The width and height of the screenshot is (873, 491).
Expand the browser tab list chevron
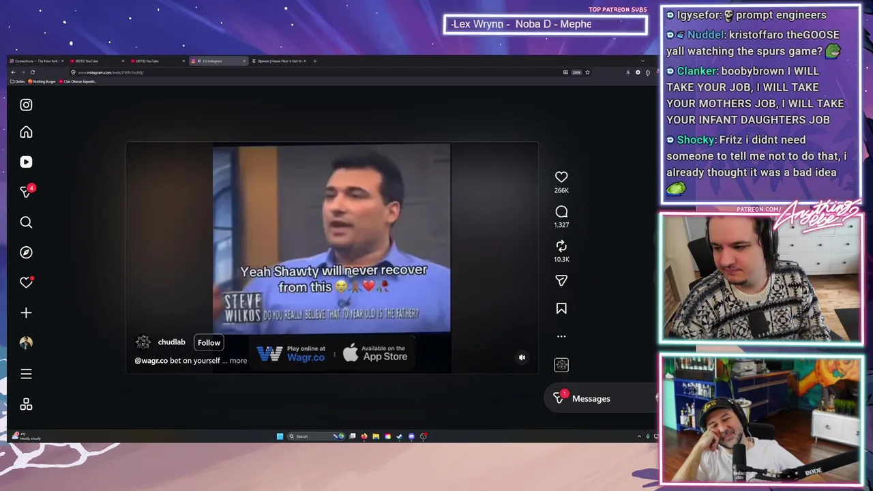click(x=642, y=61)
